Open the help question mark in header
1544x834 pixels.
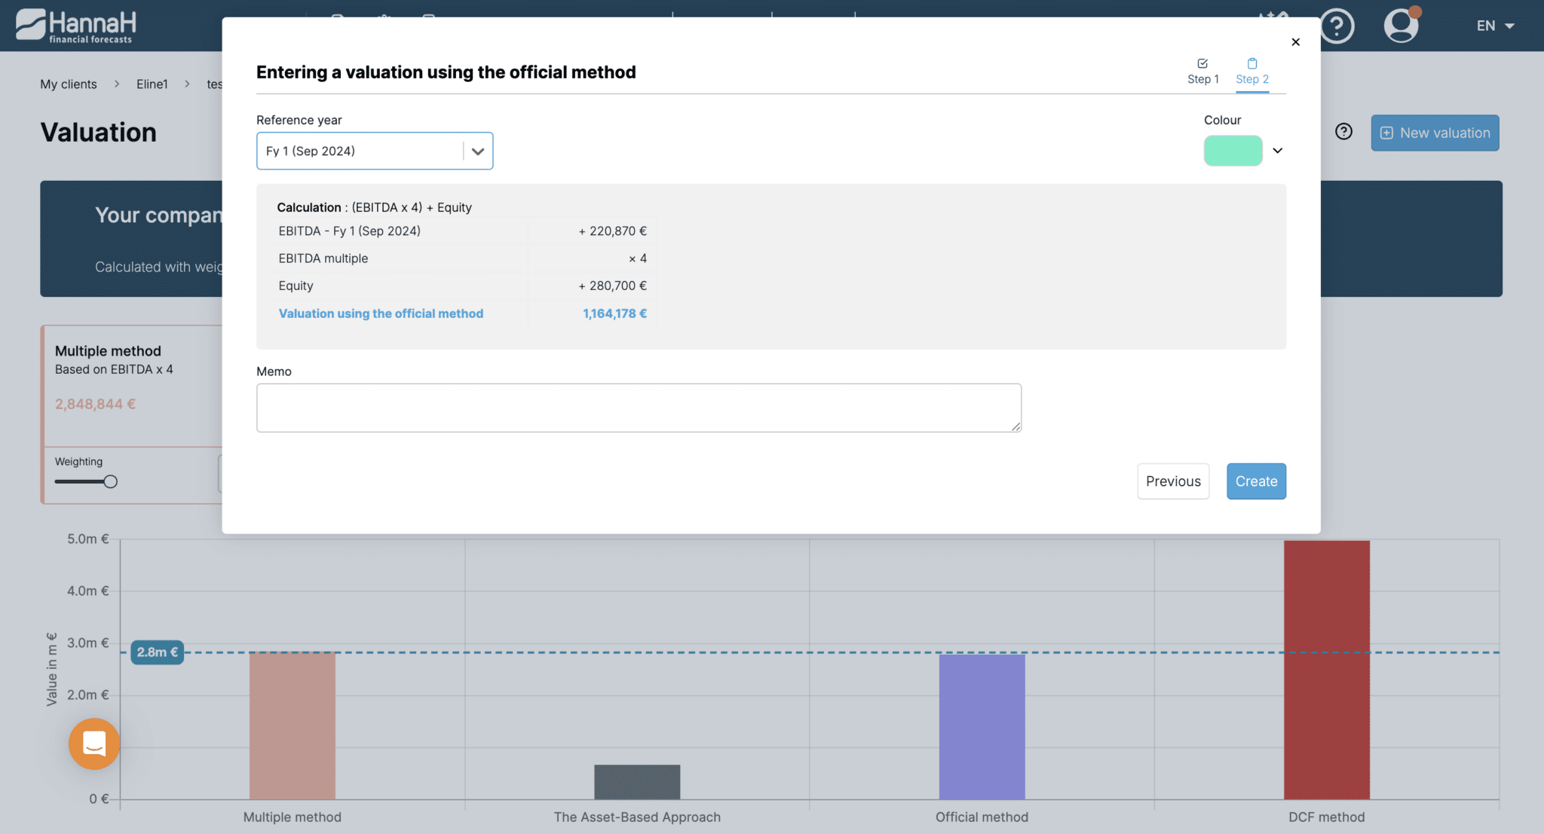pos(1337,26)
